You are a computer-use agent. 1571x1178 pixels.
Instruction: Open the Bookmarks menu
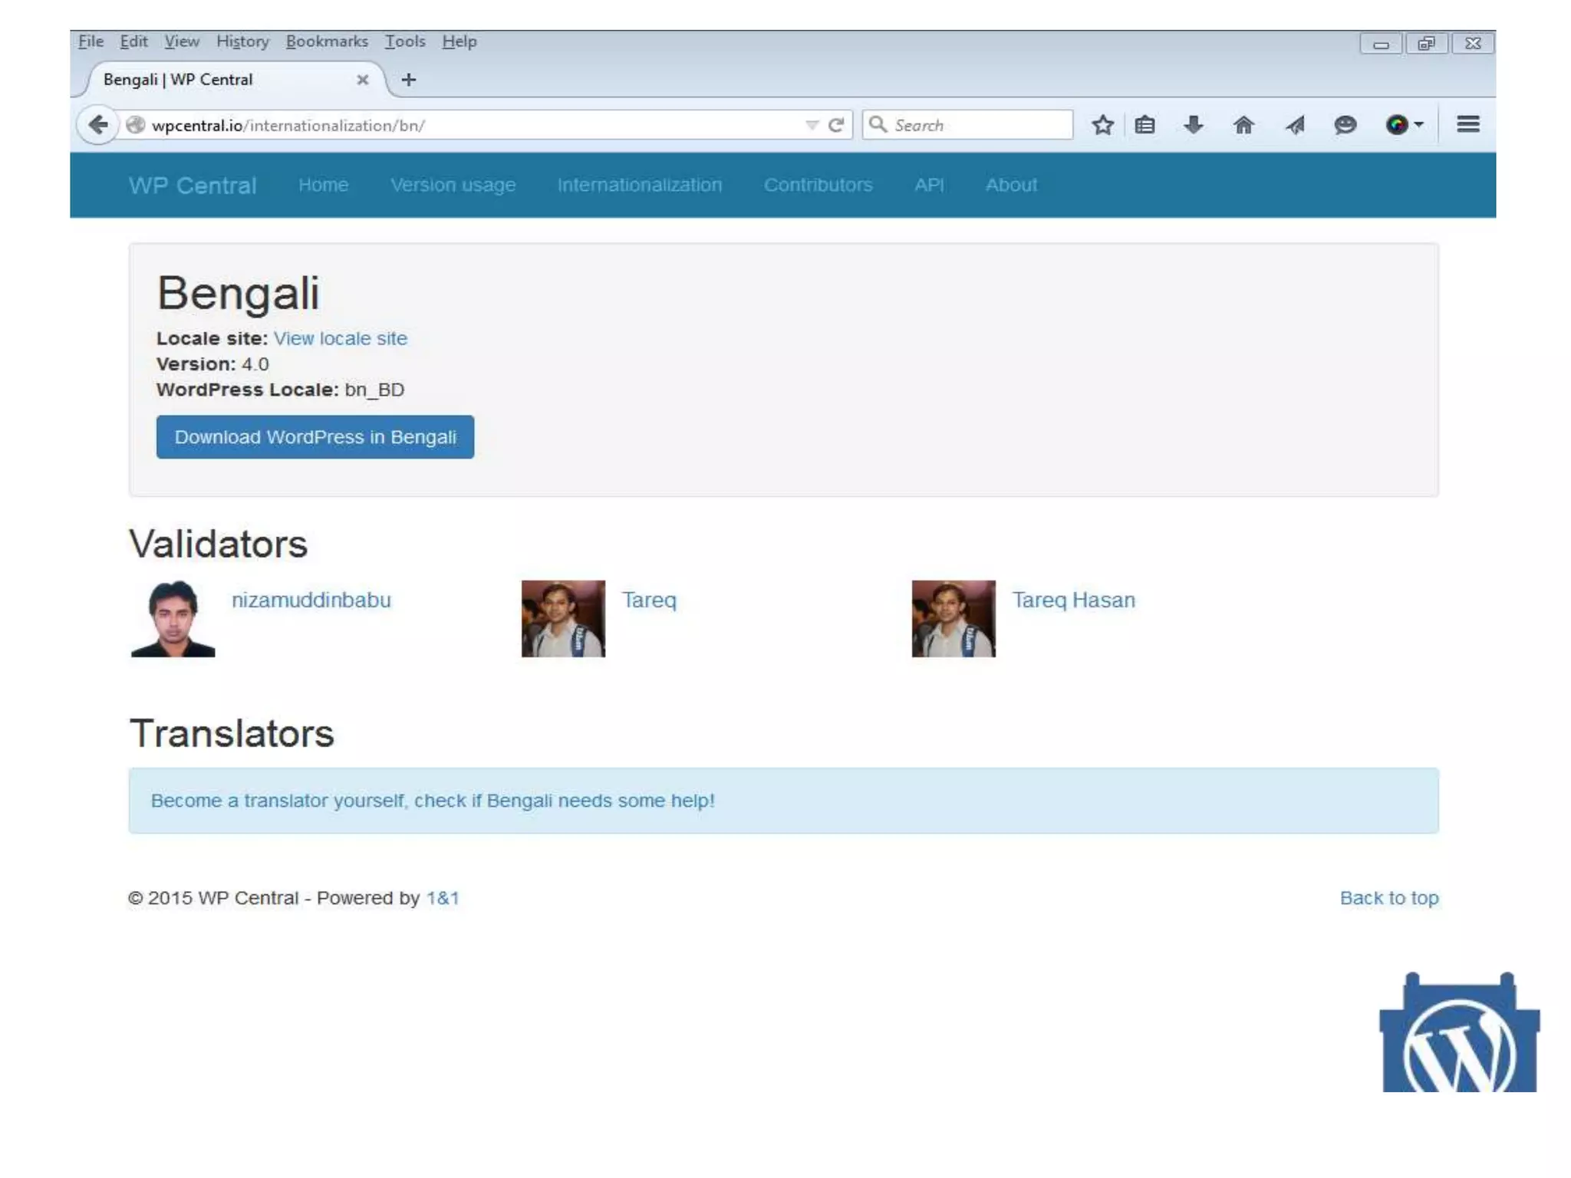pos(327,41)
